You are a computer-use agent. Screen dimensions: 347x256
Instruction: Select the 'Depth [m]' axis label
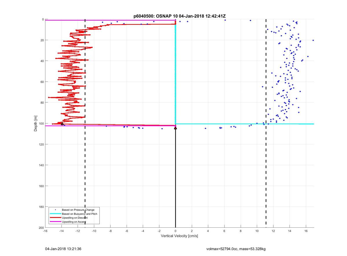[x=36, y=124]
